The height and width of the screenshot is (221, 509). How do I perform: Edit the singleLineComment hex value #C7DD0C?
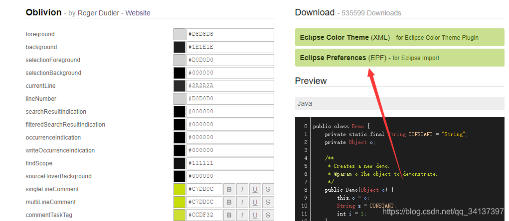(x=204, y=189)
